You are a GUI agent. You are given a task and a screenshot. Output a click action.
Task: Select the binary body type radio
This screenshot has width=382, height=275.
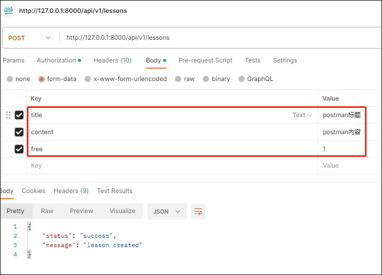pyautogui.click(x=206, y=79)
